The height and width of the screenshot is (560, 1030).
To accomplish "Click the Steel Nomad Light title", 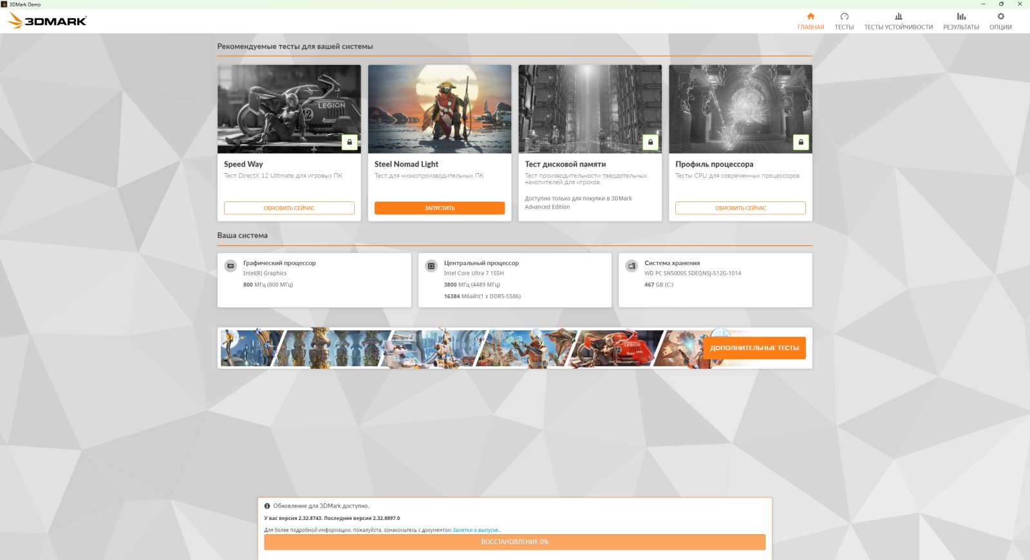I will tap(406, 164).
